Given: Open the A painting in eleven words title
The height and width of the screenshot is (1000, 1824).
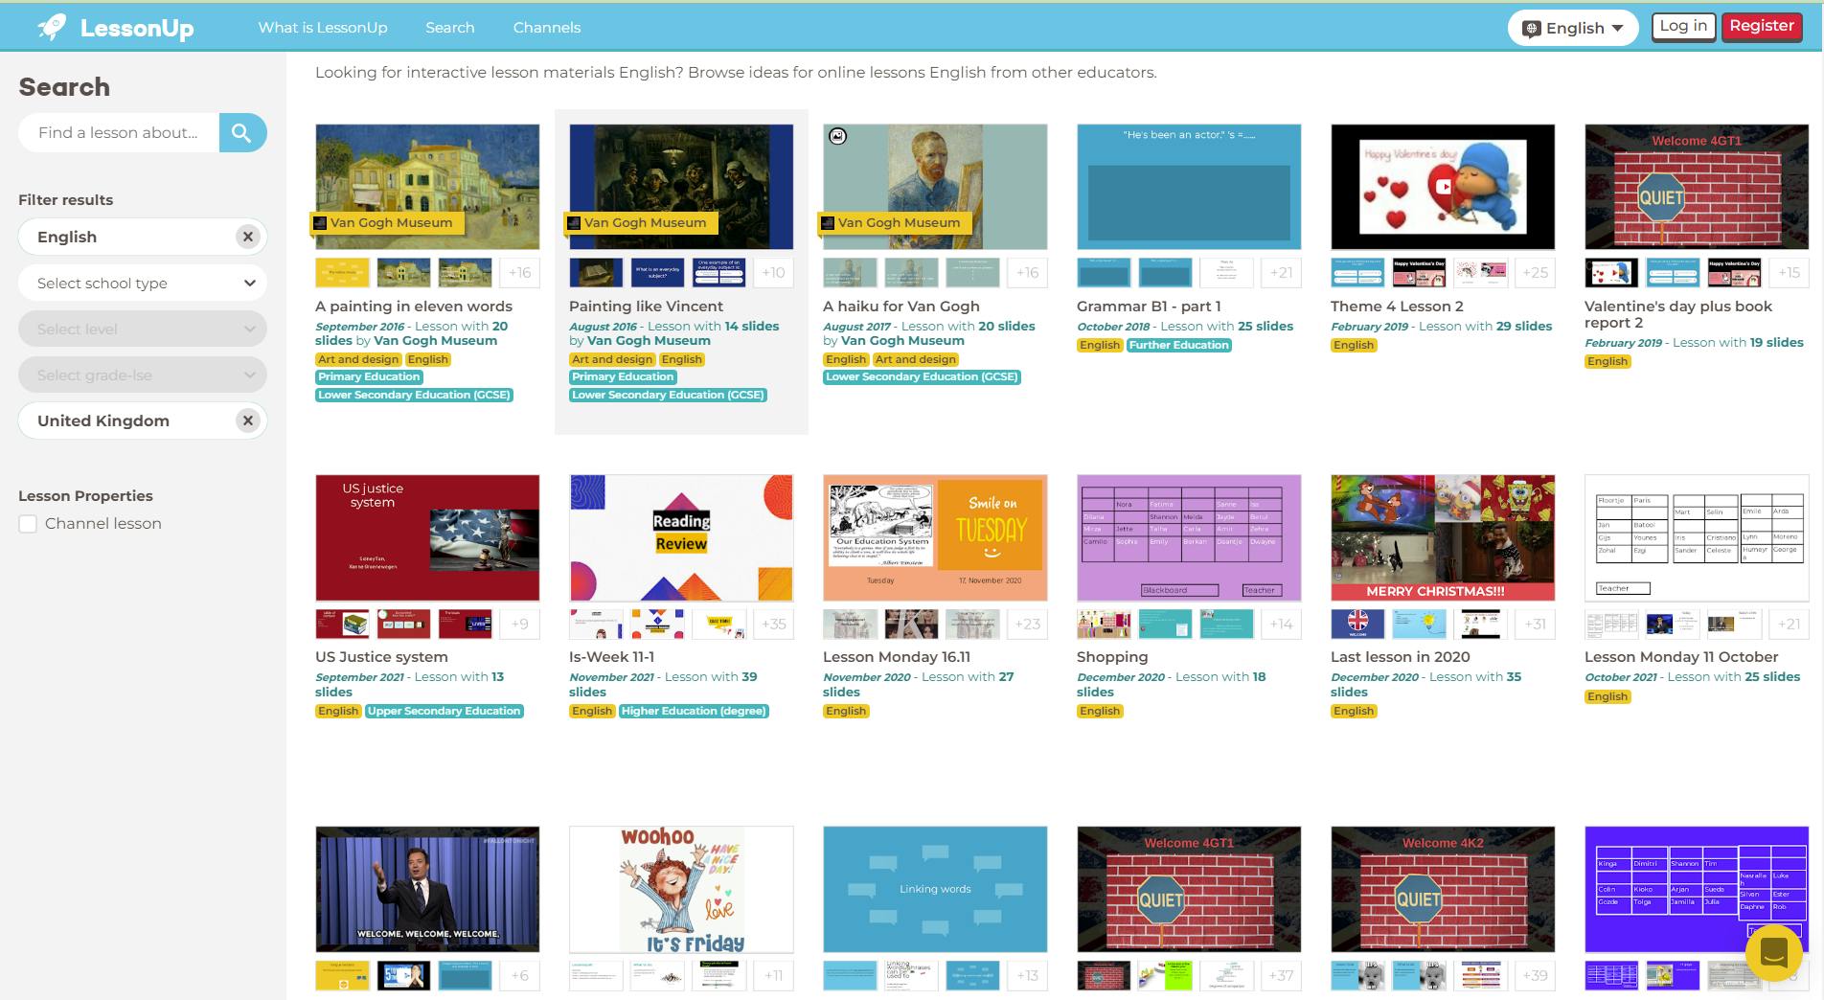Looking at the screenshot, I should point(414,307).
